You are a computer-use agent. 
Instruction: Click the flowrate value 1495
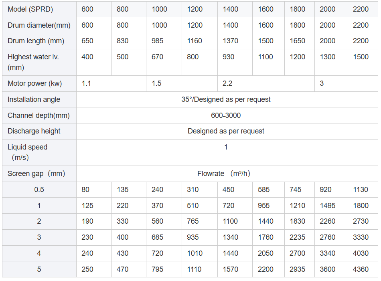[x=327, y=206]
